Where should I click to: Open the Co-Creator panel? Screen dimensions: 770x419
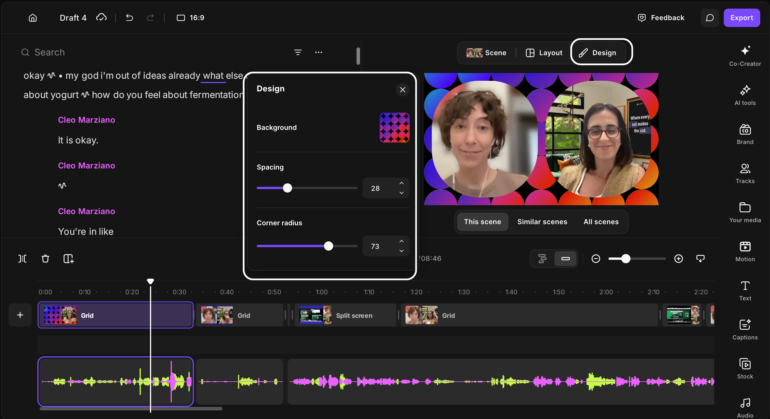pos(745,56)
